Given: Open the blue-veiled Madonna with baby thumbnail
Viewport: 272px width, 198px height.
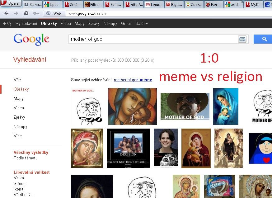Looking at the screenshot, I should tap(226, 106).
